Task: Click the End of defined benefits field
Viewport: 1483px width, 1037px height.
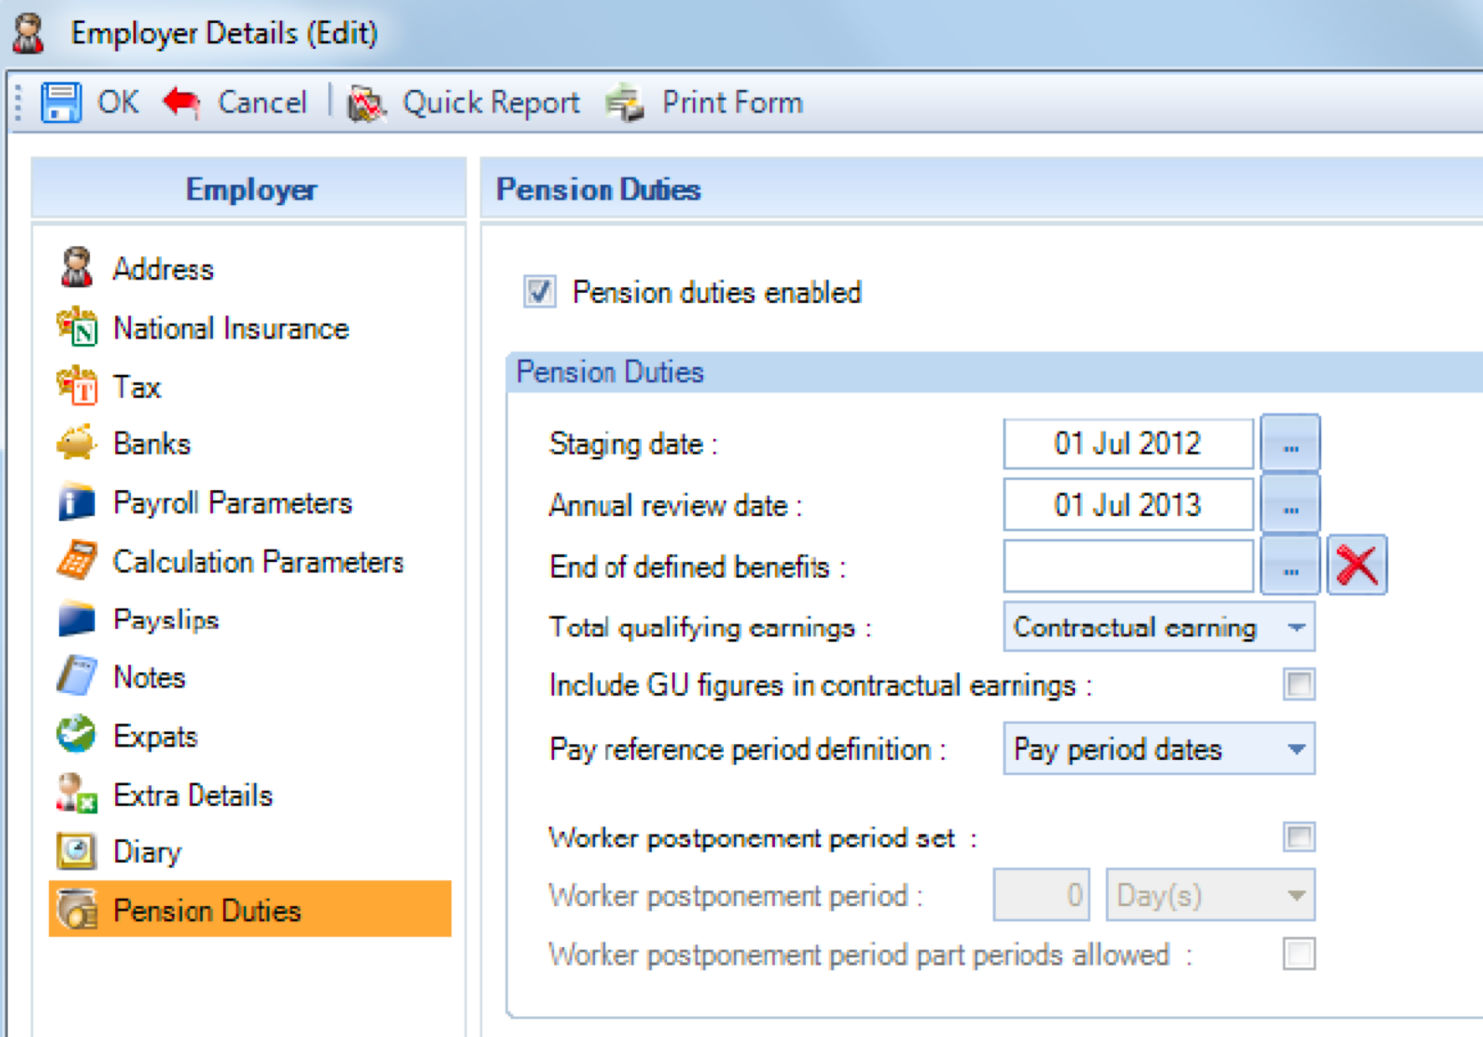Action: click(x=1128, y=566)
